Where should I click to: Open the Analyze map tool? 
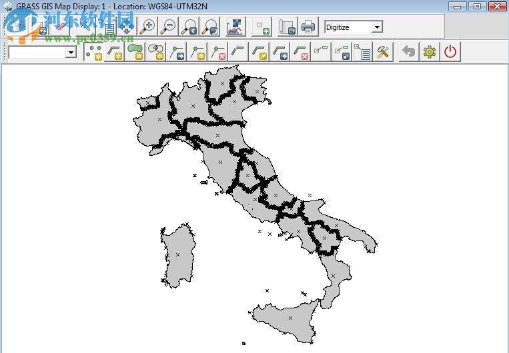(x=235, y=27)
